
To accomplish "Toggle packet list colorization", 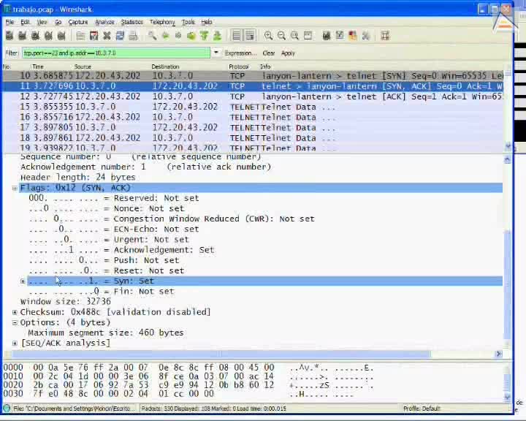I will click(236, 36).
